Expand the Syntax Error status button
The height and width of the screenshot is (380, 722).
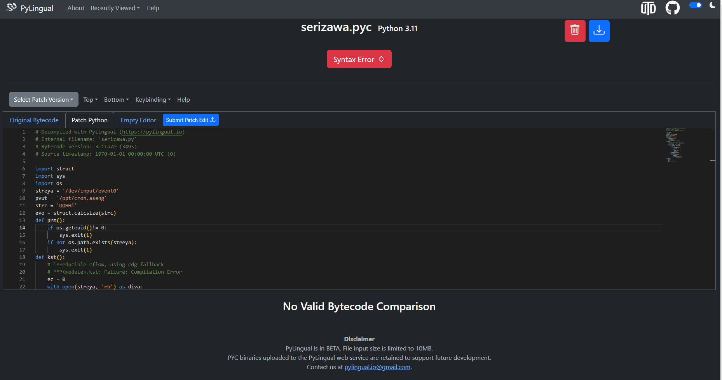[359, 59]
